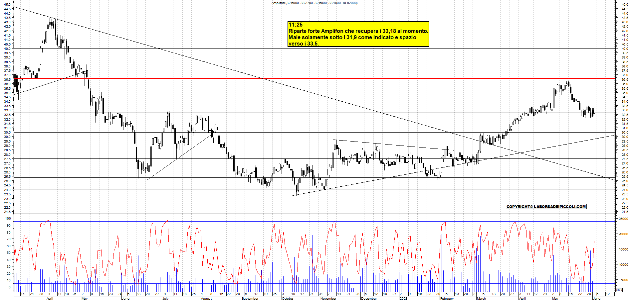Click the December month label on the time axis
Image resolution: width=629 pixels, height=300 pixels.
pyautogui.click(x=369, y=298)
